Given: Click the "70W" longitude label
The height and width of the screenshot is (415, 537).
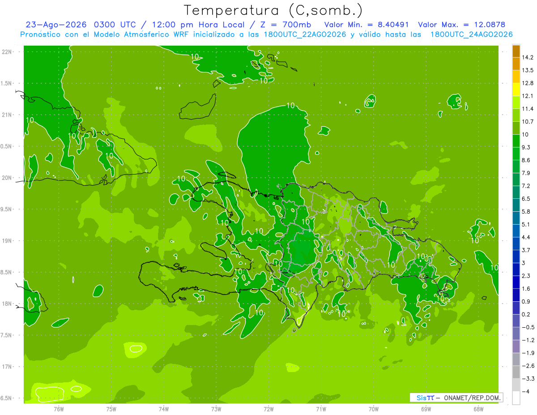Looking at the screenshot, I should 374,409.
